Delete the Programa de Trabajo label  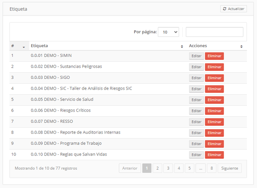pos(214,144)
